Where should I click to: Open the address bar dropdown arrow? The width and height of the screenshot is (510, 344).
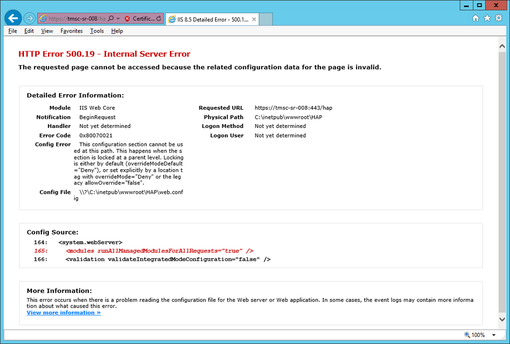[x=118, y=19]
